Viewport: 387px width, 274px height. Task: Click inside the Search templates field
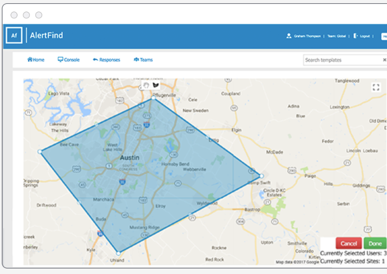337,60
